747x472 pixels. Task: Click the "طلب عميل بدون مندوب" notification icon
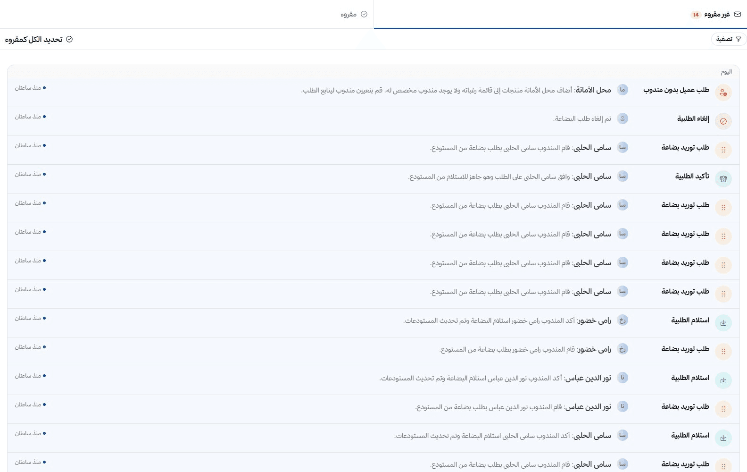pos(723,93)
